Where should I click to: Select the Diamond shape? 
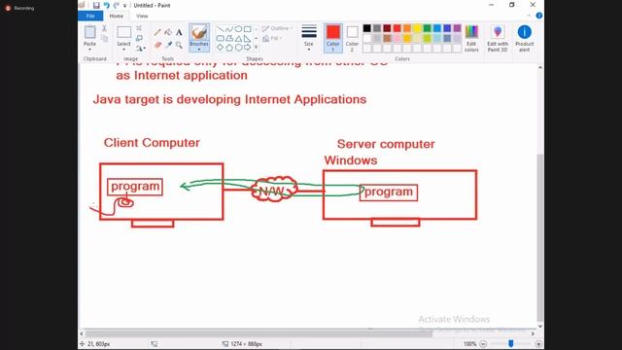tap(221, 48)
